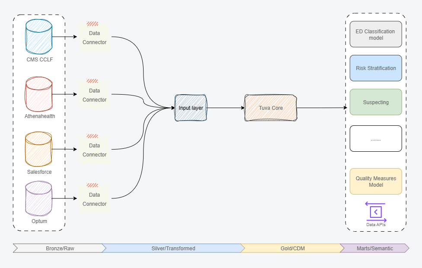
Task: Select the Data Connector next to CMS CCLF
Action: click(94, 38)
